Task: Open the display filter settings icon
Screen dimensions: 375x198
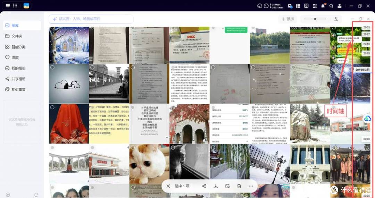Action: pyautogui.click(x=336, y=19)
